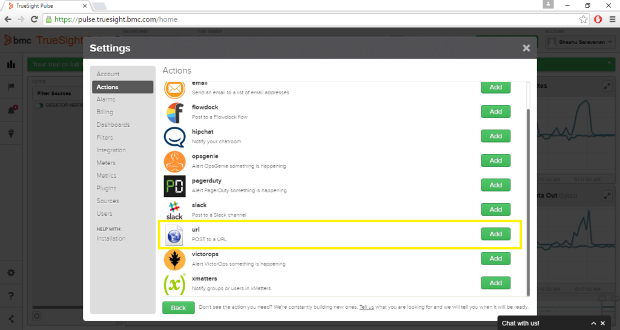This screenshot has width=620, height=330.
Task: Click the url globe document icon
Action: click(174, 235)
